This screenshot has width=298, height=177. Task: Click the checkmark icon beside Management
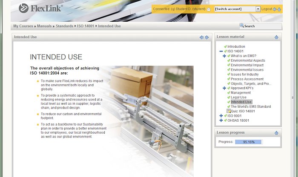coord(229,93)
